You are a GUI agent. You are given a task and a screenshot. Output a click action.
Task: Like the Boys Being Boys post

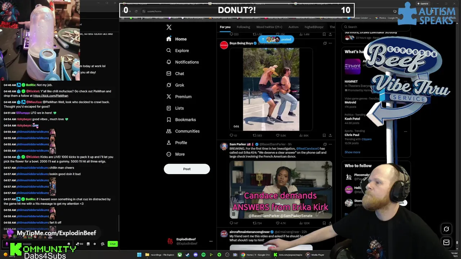(x=281, y=136)
